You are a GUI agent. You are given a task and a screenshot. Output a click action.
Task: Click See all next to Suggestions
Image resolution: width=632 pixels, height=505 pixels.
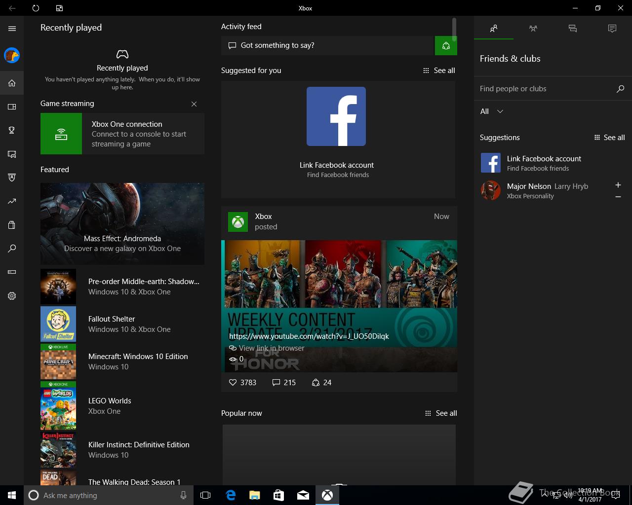tap(609, 138)
